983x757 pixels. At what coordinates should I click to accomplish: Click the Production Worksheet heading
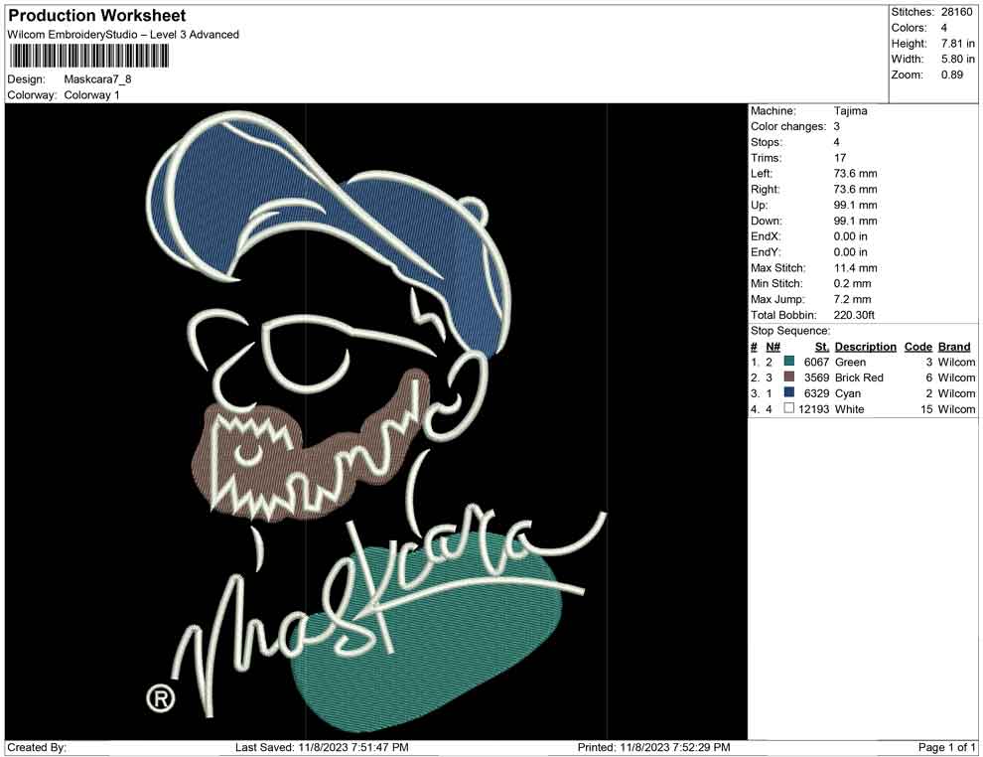pos(97,16)
